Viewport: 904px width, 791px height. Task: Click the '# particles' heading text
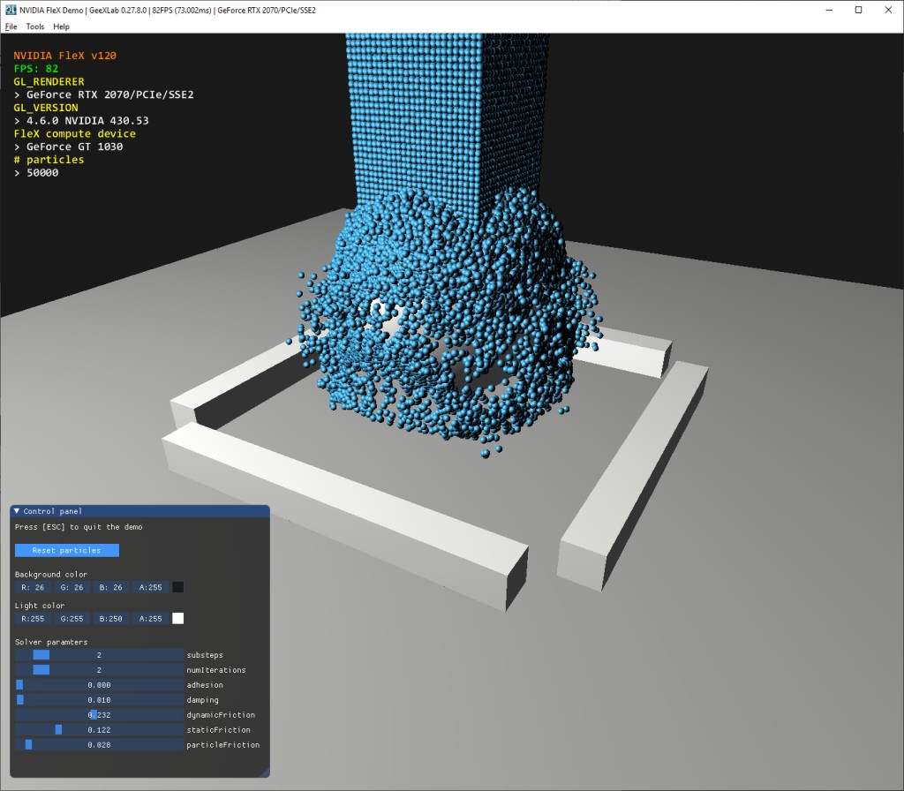[49, 159]
